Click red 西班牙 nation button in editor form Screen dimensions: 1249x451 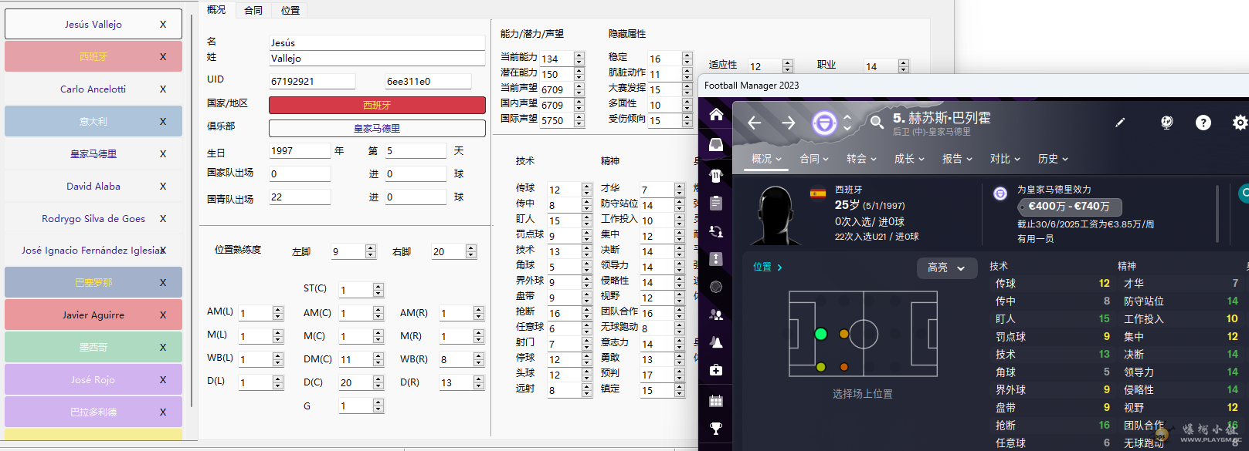377,105
